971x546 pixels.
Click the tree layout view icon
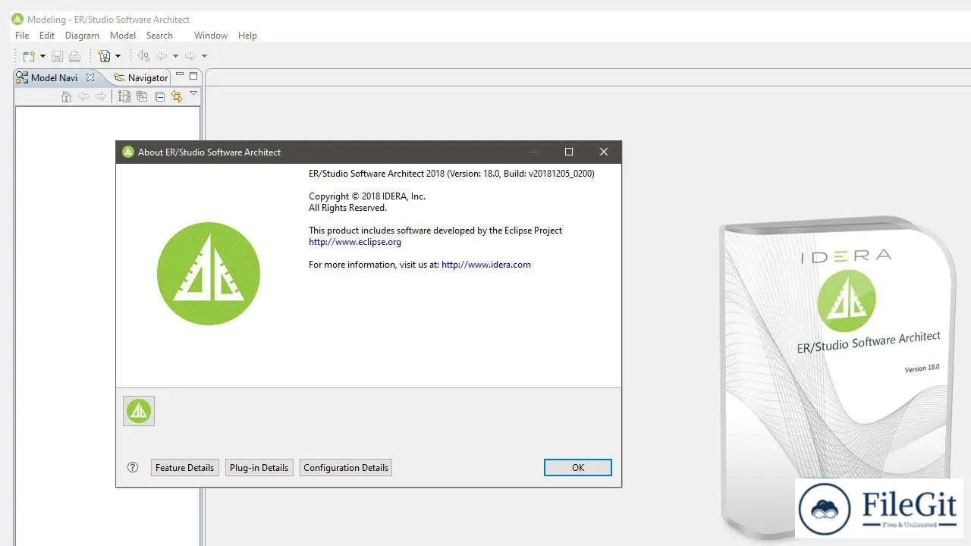coord(124,96)
